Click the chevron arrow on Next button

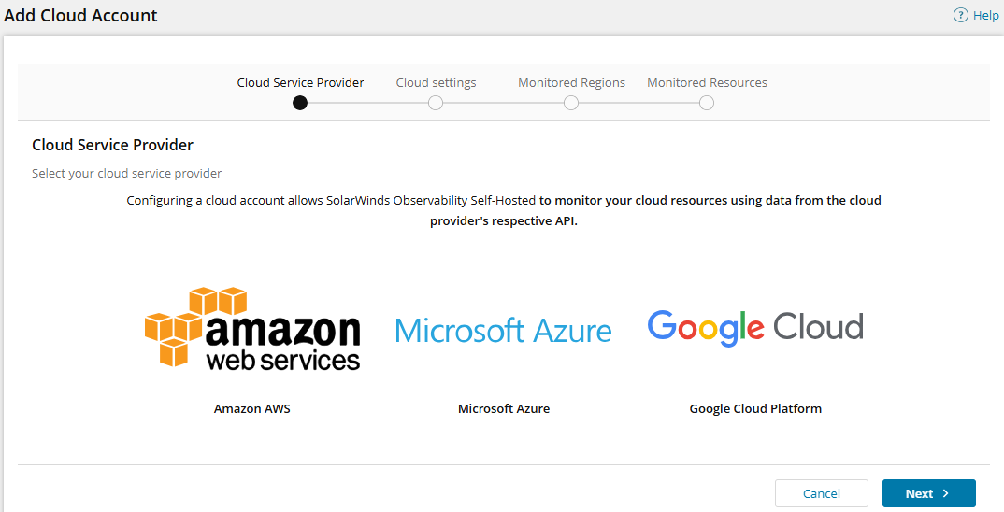(x=946, y=493)
